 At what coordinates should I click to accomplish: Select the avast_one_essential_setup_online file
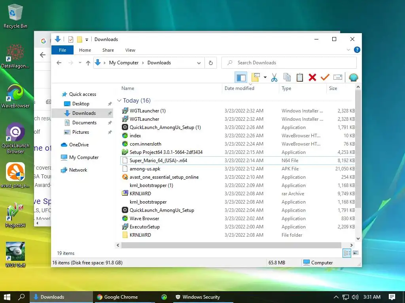[164, 177]
